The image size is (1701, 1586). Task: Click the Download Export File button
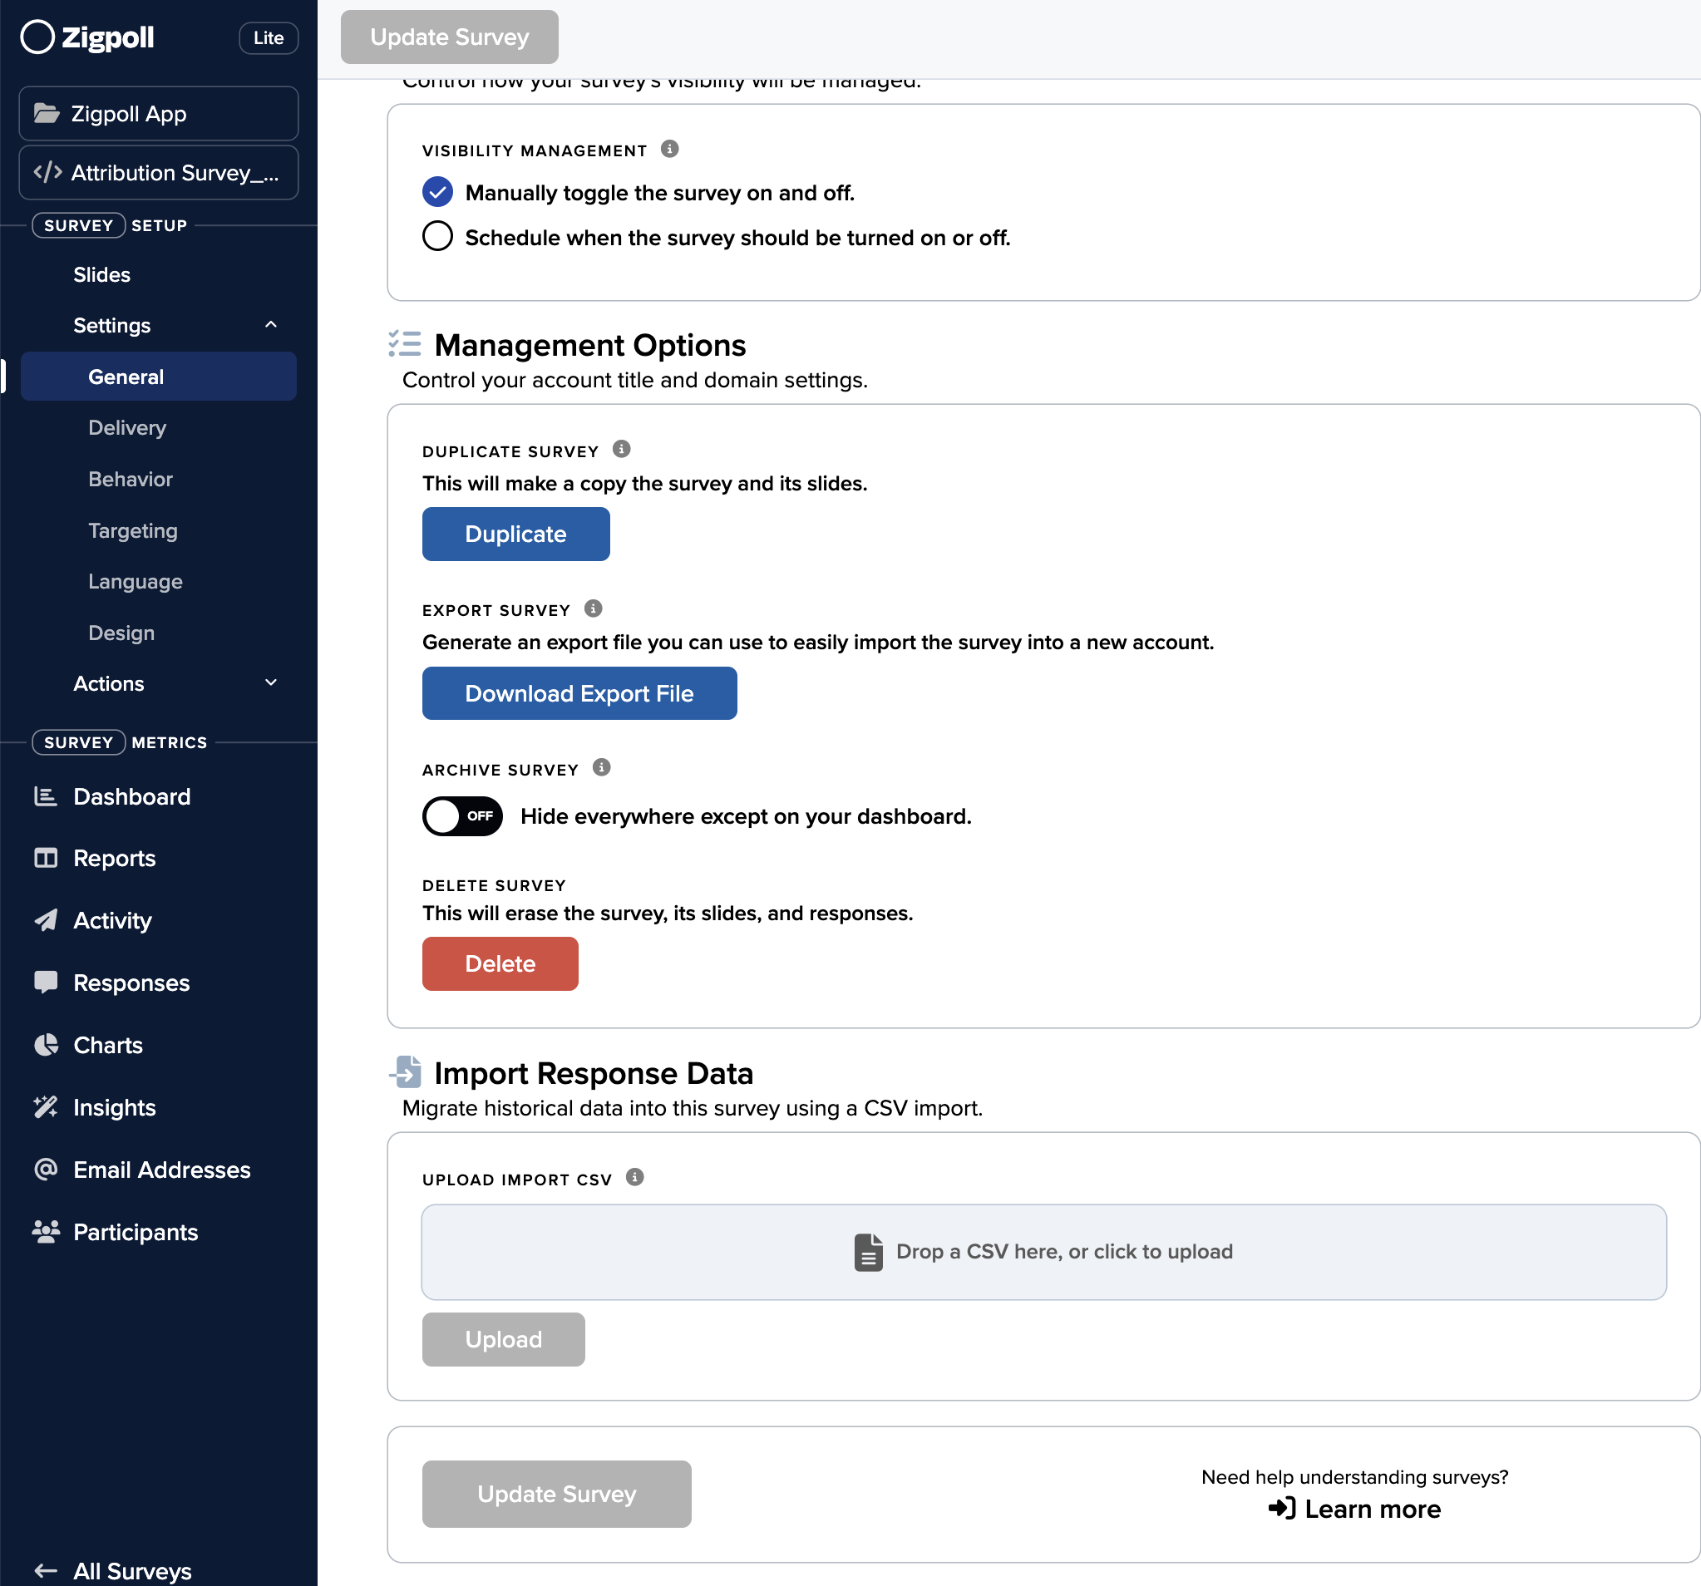point(579,693)
